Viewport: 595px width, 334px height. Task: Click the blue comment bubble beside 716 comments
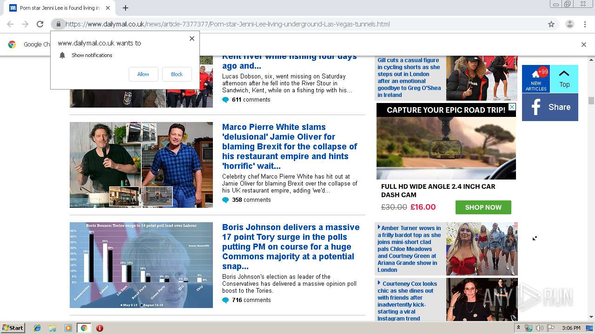pyautogui.click(x=225, y=300)
